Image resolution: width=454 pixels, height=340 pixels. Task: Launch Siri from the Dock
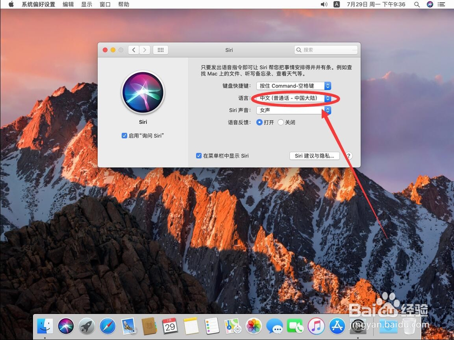[x=66, y=326]
